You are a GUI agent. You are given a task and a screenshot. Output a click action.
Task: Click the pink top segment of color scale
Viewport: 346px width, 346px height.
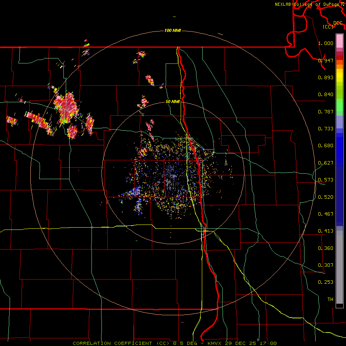[x=339, y=41]
